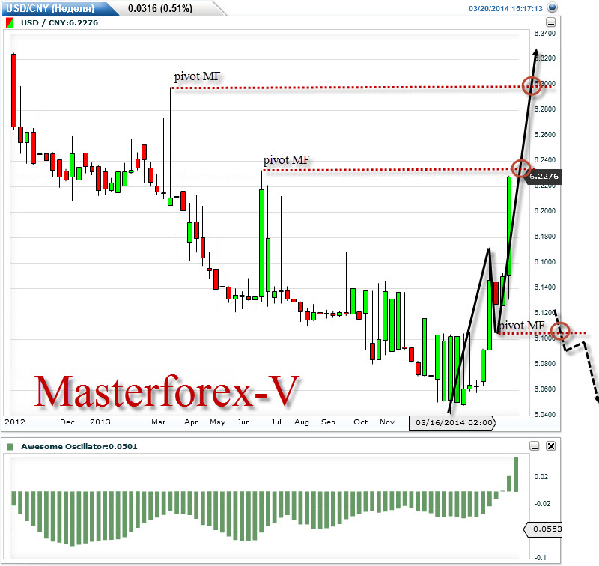Click the Jul label on time axis

click(276, 422)
